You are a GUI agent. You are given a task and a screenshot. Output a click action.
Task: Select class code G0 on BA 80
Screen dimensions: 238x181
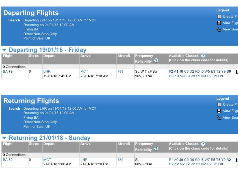pyautogui.click(x=220, y=164)
